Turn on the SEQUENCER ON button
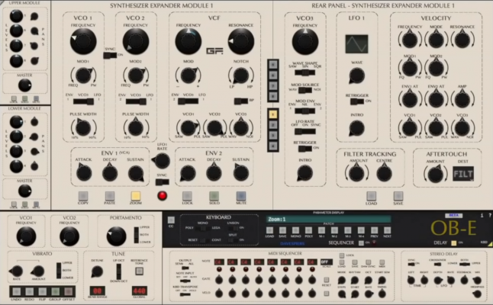Image resolution: width=493 pixels, height=305 pixels. pyautogui.click(x=361, y=242)
